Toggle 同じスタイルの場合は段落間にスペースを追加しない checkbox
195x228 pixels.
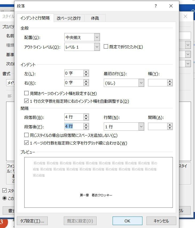point(26,135)
